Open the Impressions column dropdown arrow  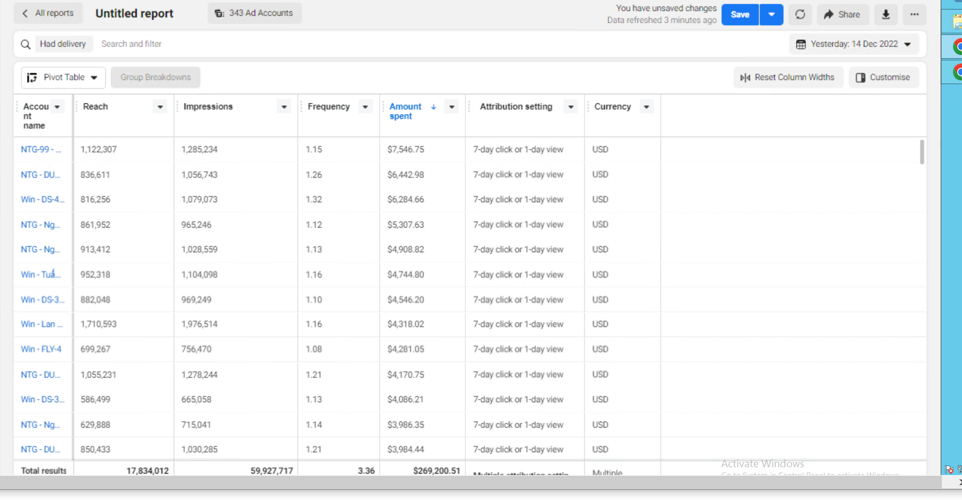(x=284, y=107)
